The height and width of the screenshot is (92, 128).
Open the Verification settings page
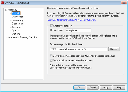[x=18, y=17]
